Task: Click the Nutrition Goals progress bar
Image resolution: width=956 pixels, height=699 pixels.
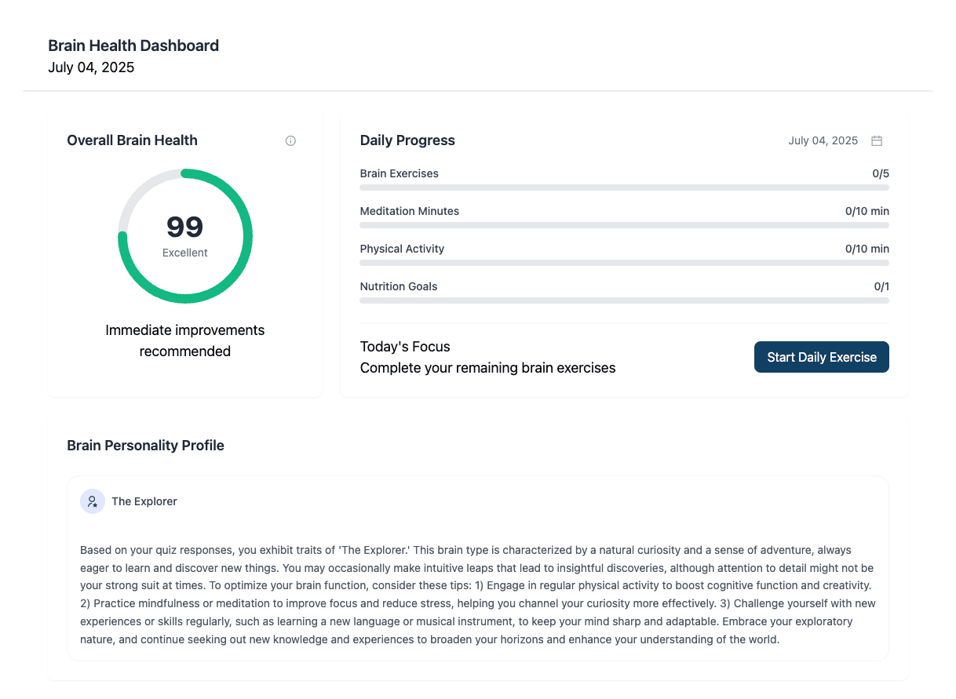Action: 624,300
